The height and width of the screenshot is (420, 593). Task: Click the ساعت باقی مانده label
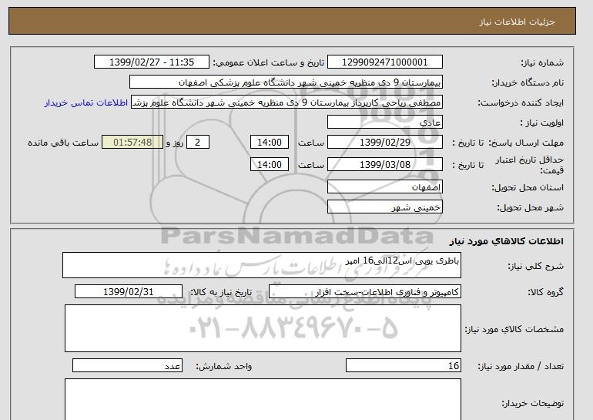click(63, 143)
